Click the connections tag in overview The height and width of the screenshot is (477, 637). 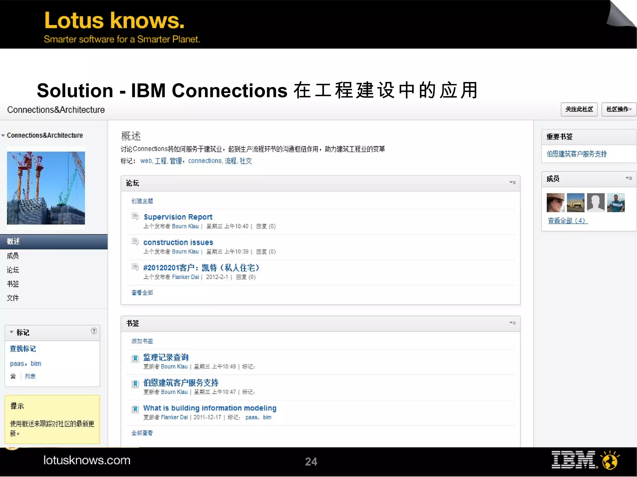point(205,161)
